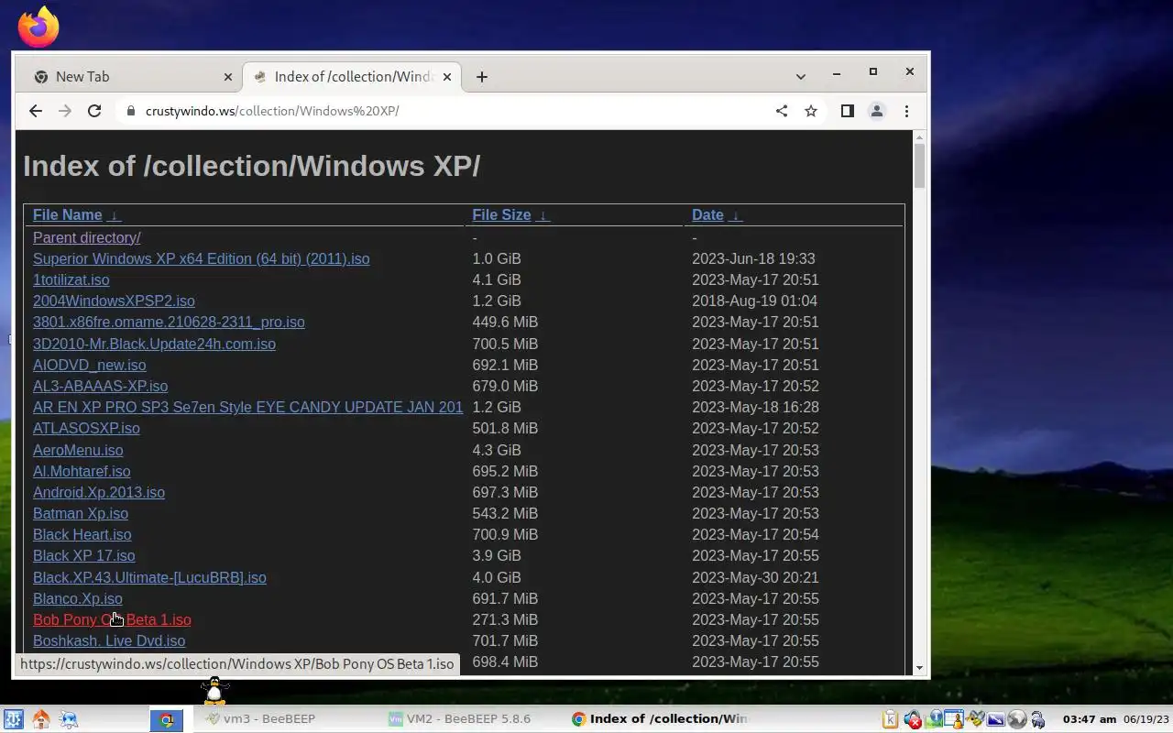Open the Klipper clipboard tray icon
Image resolution: width=1173 pixels, height=733 pixels.
tap(890, 719)
